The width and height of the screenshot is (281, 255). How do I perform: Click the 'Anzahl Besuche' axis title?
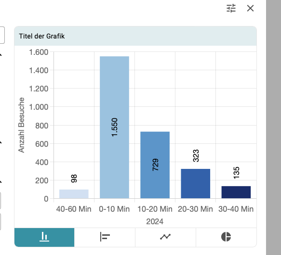[x=21, y=125]
